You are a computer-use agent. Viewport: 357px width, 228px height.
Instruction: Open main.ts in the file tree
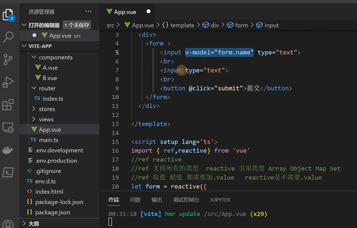(x=49, y=140)
